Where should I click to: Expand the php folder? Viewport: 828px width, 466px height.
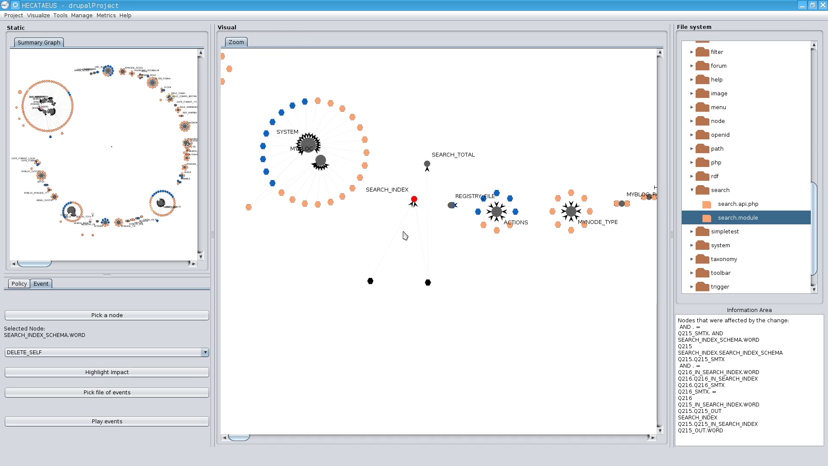[692, 162]
